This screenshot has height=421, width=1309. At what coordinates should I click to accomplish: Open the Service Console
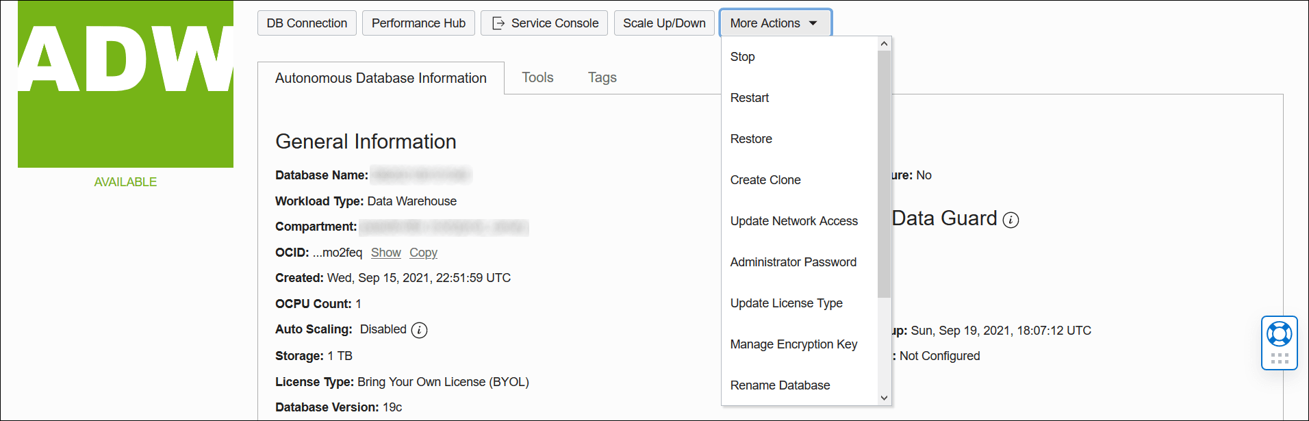point(544,23)
